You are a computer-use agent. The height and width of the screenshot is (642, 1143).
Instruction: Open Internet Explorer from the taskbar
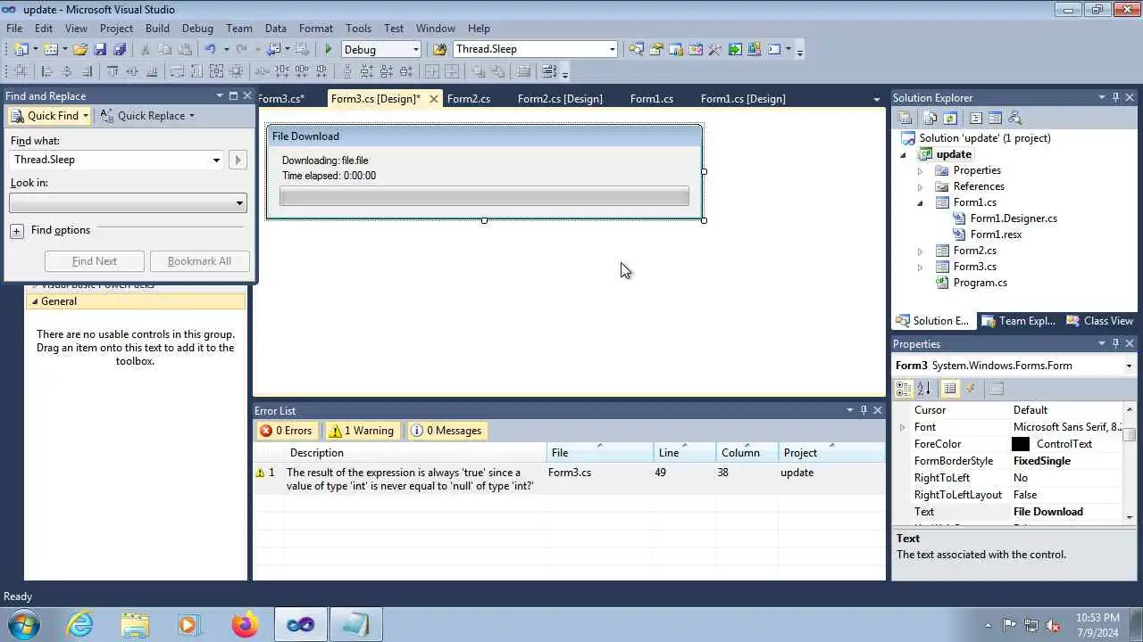pos(80,624)
